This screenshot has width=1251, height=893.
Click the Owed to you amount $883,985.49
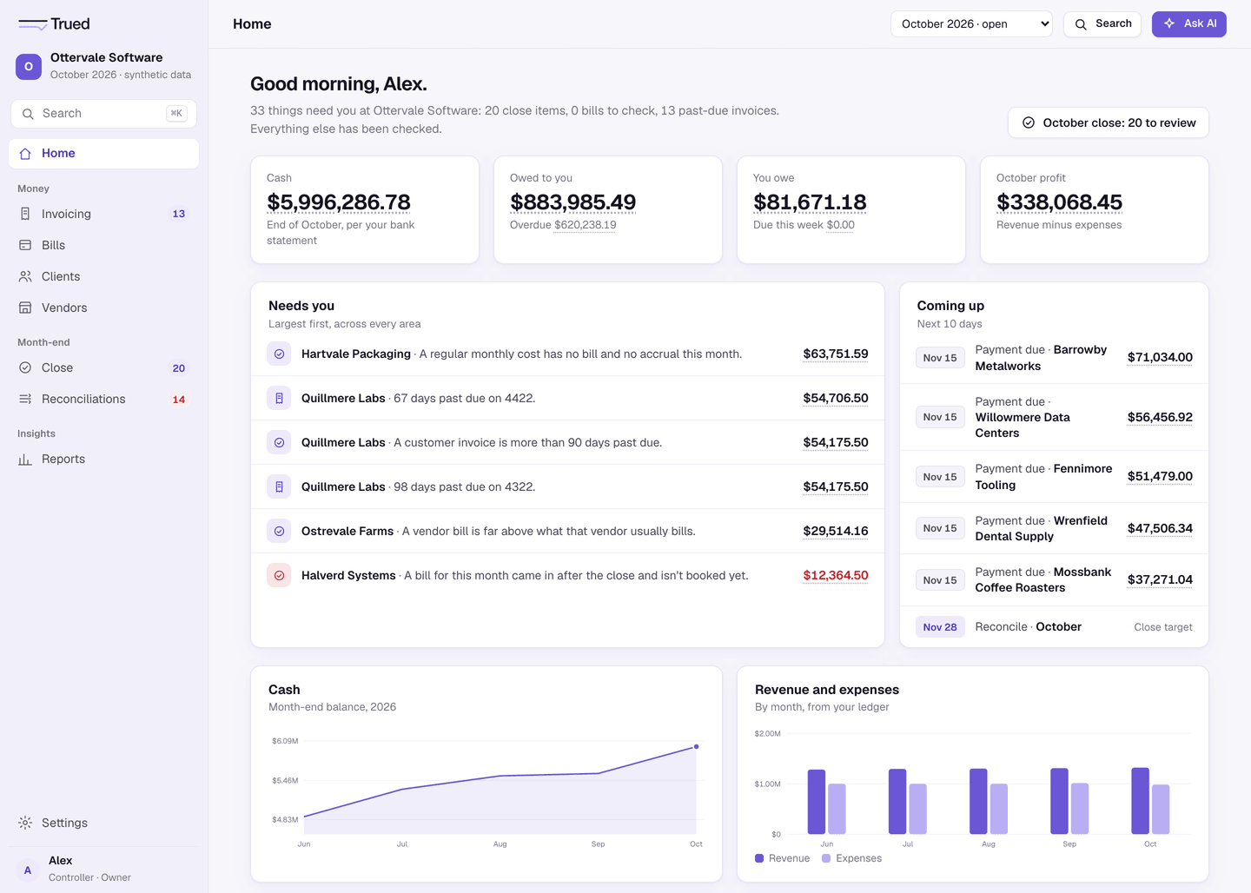573,202
